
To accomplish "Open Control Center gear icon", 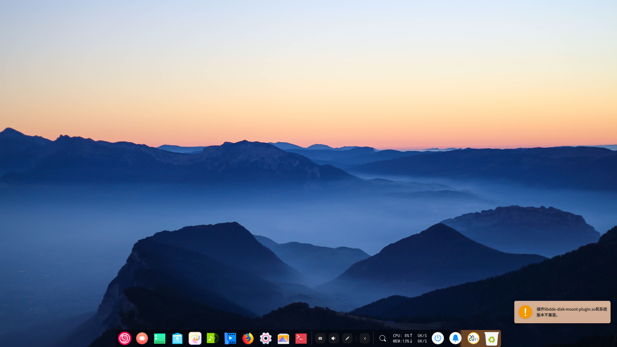I will pyautogui.click(x=266, y=338).
